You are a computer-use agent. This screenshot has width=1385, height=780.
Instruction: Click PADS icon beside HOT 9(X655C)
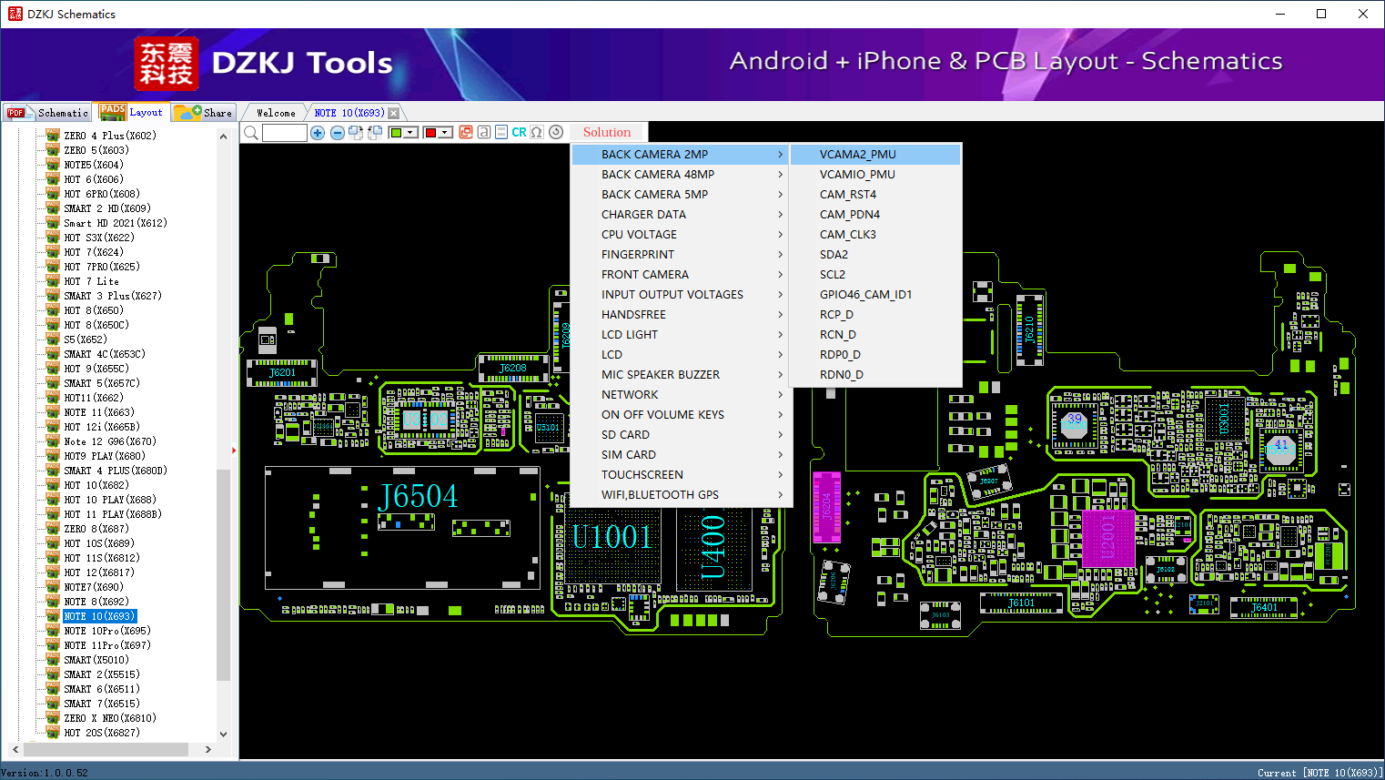pos(53,369)
